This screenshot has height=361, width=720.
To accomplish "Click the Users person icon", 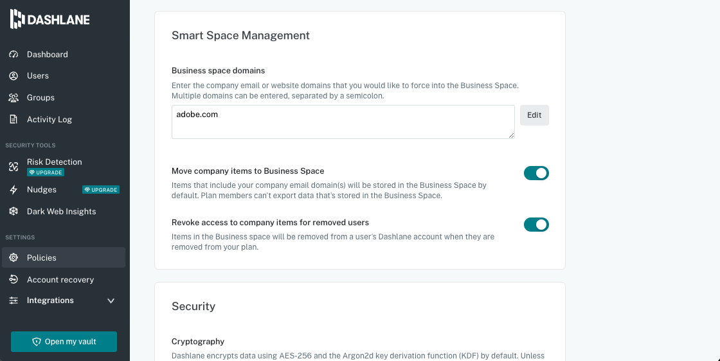I will (x=14, y=76).
